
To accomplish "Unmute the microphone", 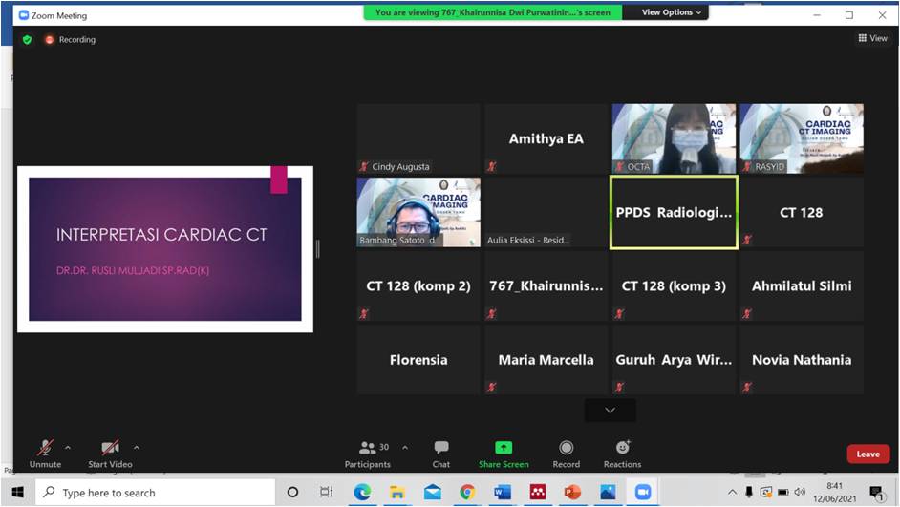I will [x=45, y=448].
